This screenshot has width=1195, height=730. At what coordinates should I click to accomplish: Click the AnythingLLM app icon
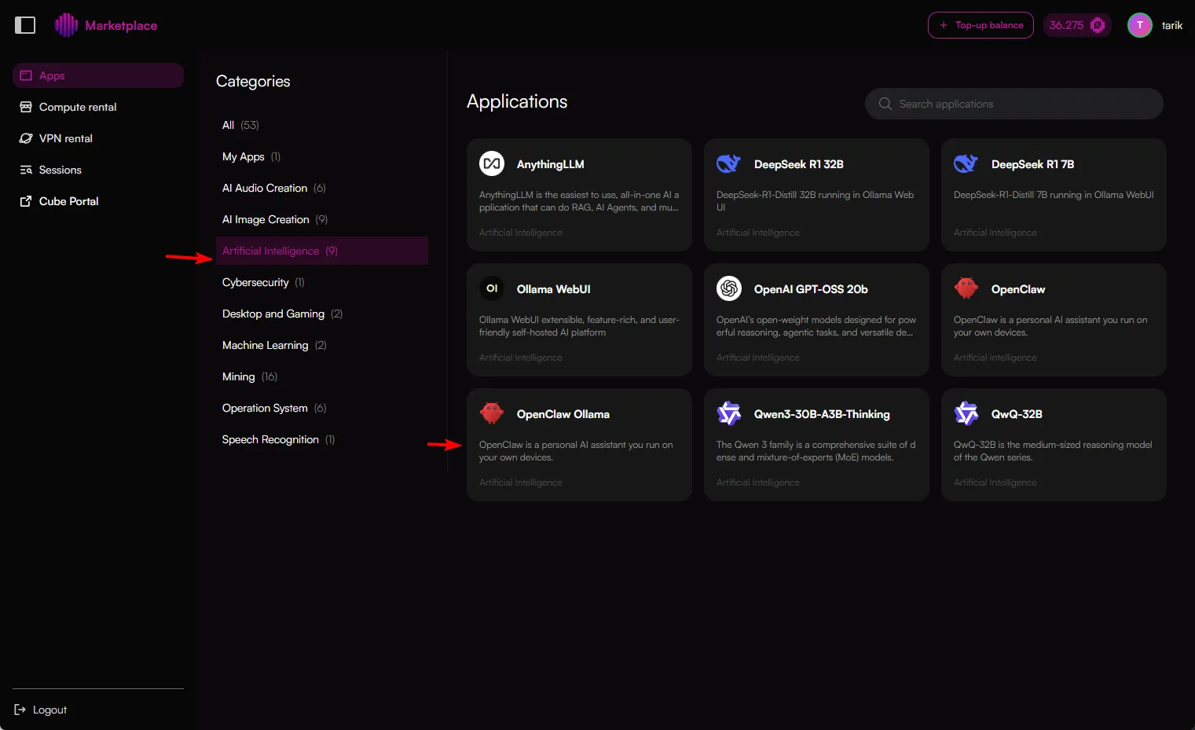[492, 163]
